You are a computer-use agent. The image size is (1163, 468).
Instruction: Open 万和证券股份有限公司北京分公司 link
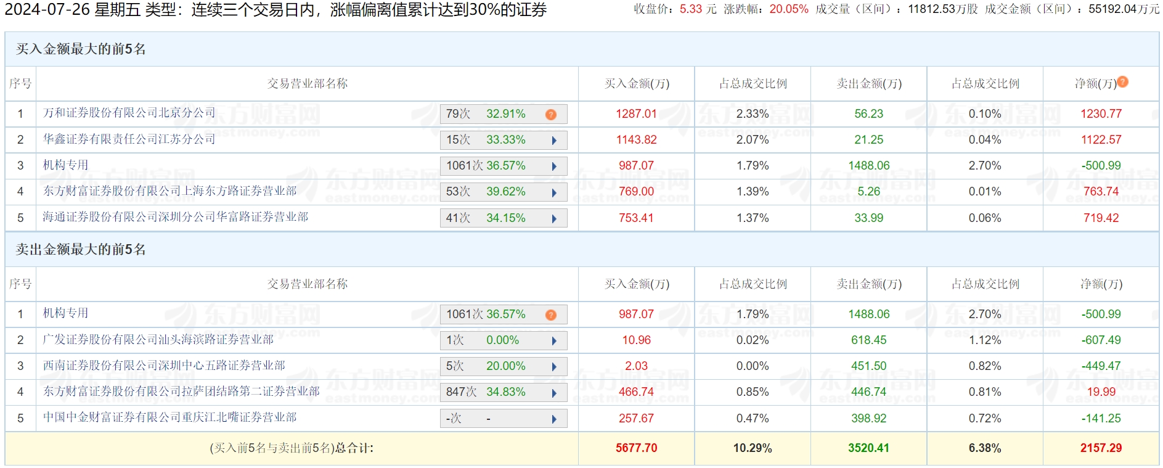(129, 113)
